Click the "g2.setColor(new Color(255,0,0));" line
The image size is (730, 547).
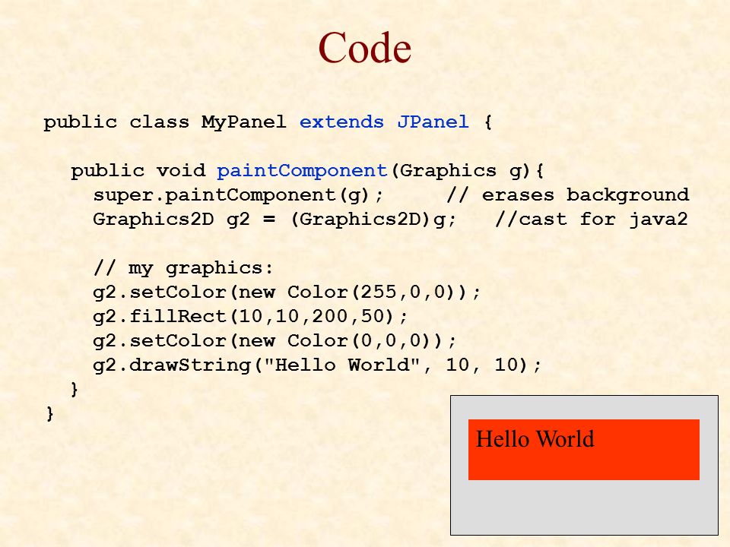[x=287, y=292]
